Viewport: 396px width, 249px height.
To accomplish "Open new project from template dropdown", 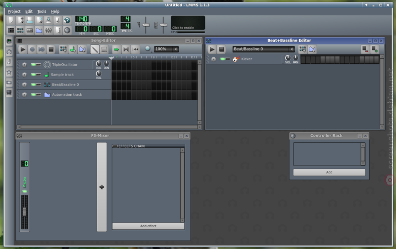I will [20, 20].
